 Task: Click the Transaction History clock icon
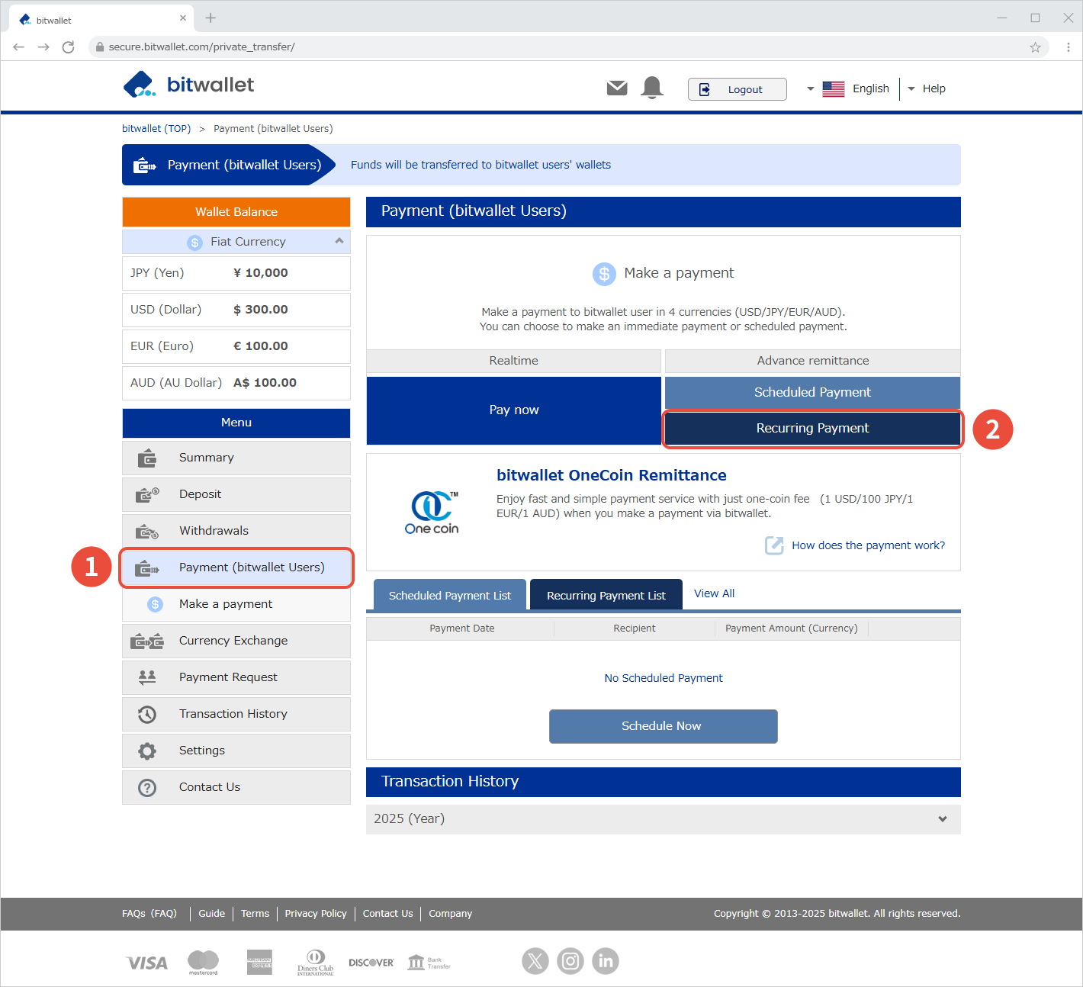point(147,714)
